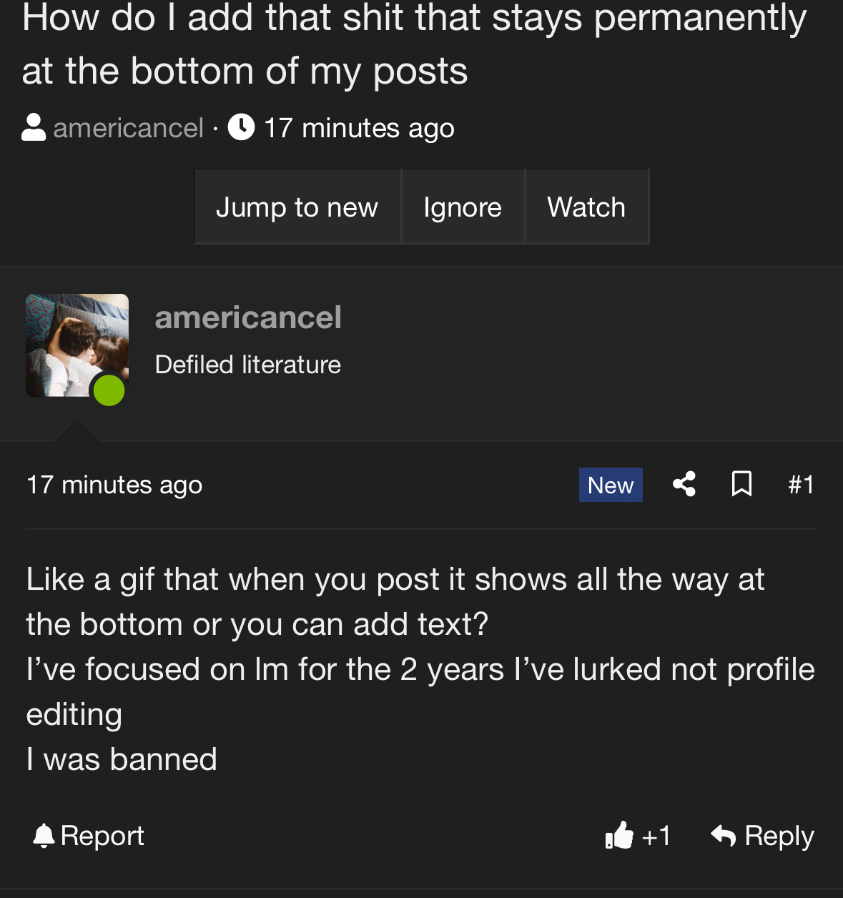Click the Reply arrow icon
The image size is (843, 898).
pos(724,835)
